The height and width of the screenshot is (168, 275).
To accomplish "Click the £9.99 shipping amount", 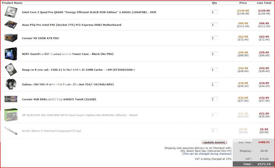I will pyautogui.click(x=264, y=151).
